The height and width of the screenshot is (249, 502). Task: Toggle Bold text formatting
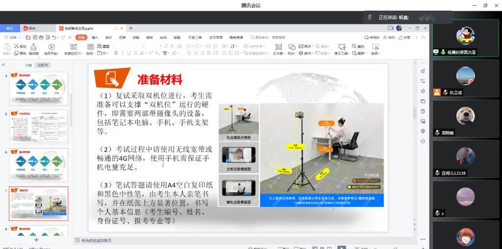(x=116, y=53)
